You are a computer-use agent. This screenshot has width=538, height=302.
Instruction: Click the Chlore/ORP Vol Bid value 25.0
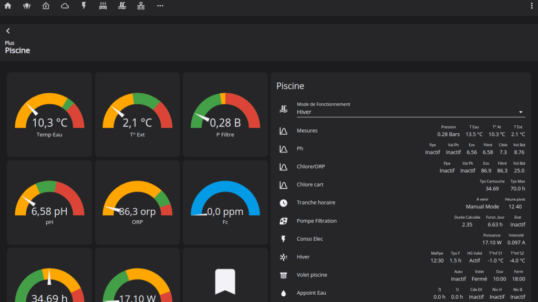point(519,170)
